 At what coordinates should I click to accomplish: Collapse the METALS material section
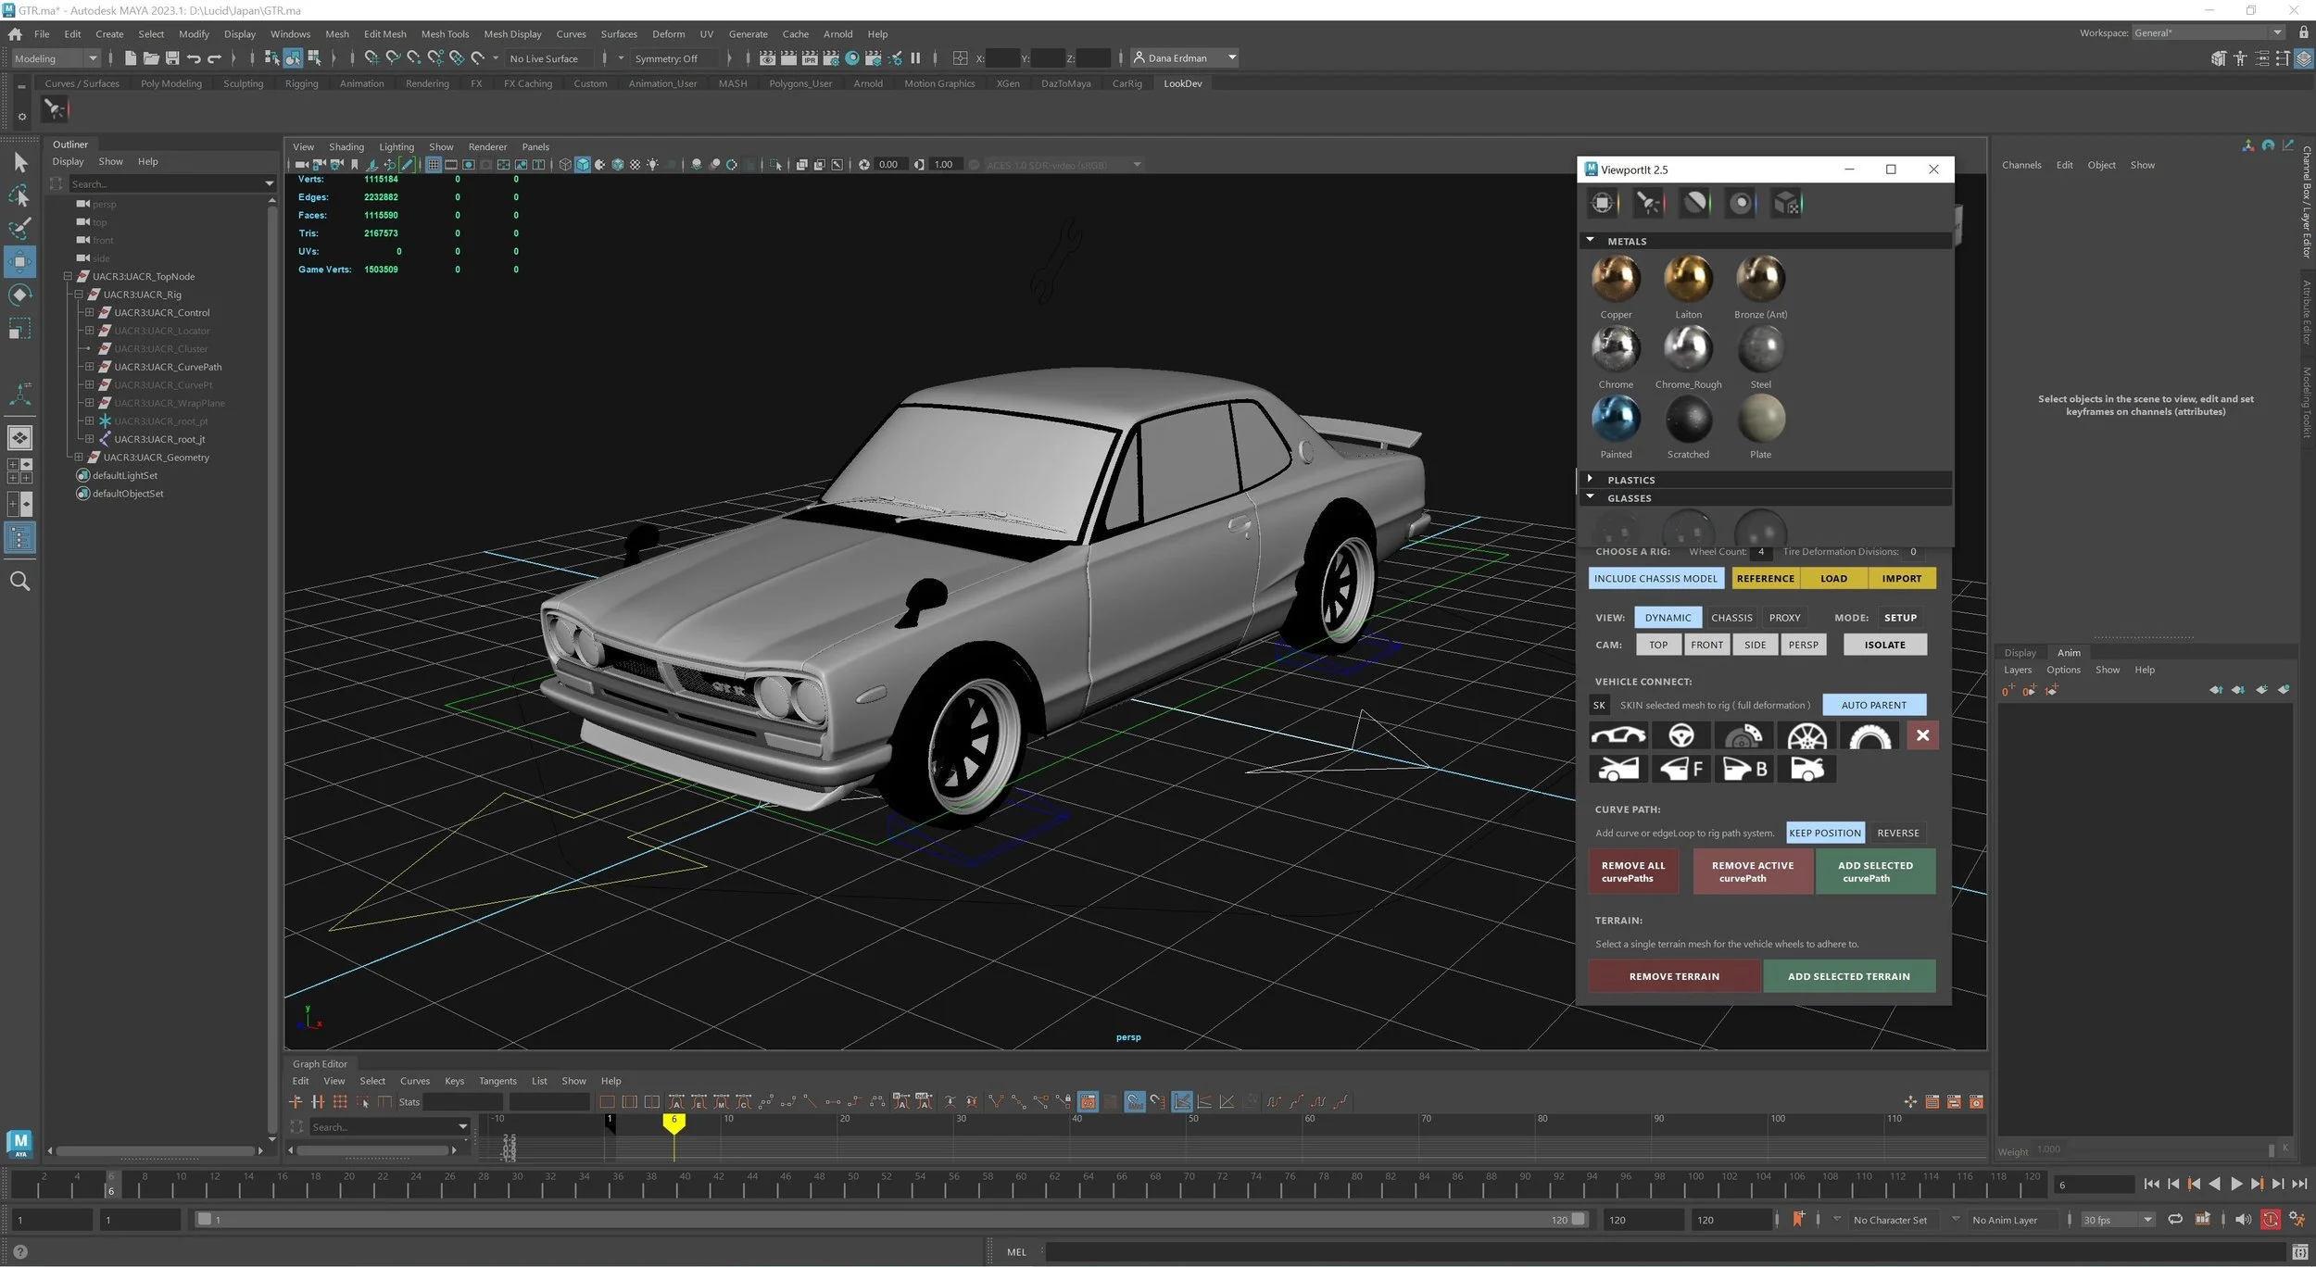pyautogui.click(x=1591, y=241)
